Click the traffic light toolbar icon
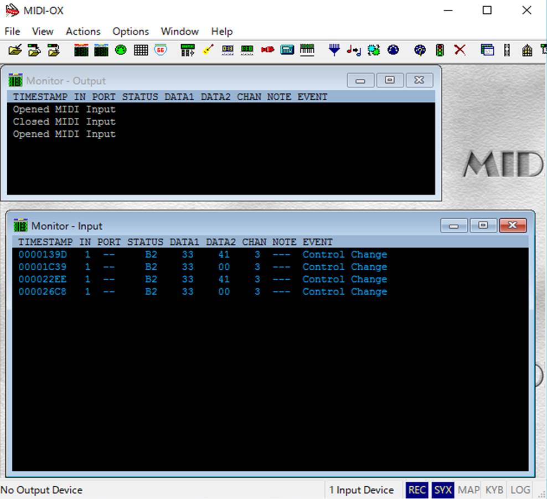Viewport: 547px width, 499px height. 440,50
